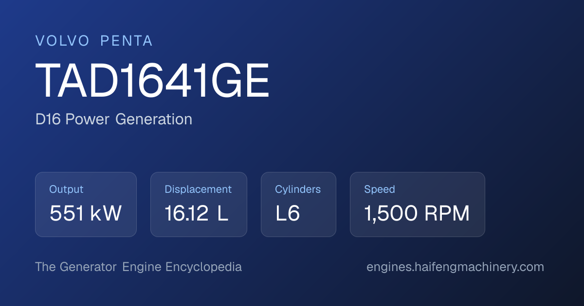Open the Displacement spec card

coord(199,204)
